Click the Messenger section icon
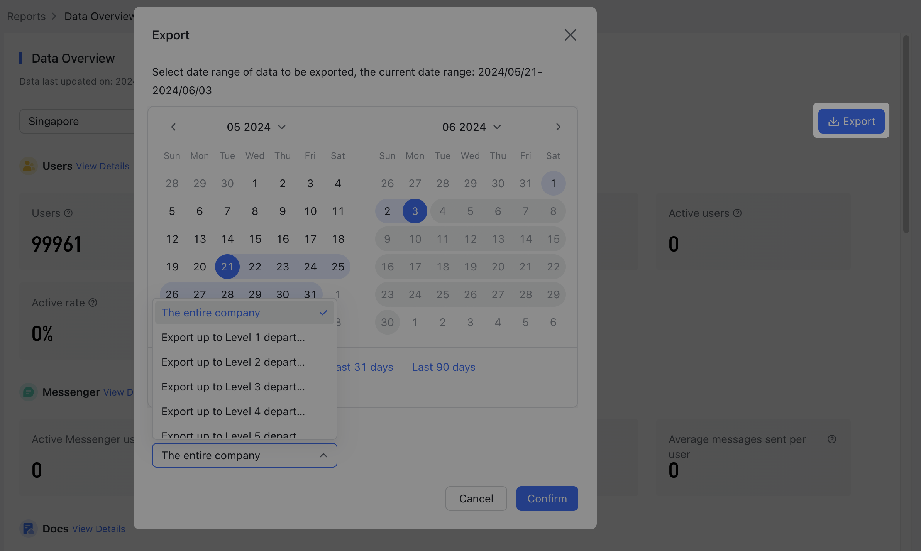This screenshot has height=551, width=921. pyautogui.click(x=29, y=392)
